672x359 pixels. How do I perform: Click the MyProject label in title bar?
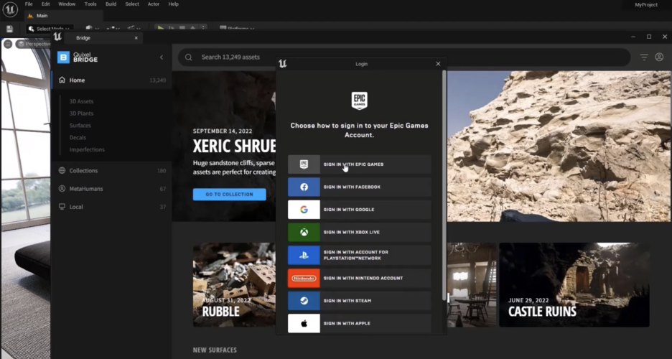[646, 5]
